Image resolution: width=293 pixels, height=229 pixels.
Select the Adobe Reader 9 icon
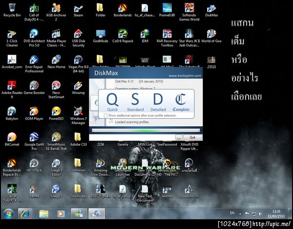[12, 90]
